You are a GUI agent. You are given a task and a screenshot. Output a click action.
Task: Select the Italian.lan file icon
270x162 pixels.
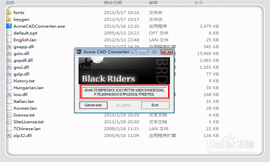[x=9, y=101]
